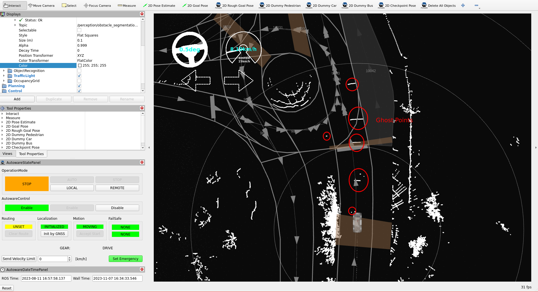The width and height of the screenshot is (538, 292).
Task: Expand the Status: Ok entry
Action: tap(15, 20)
